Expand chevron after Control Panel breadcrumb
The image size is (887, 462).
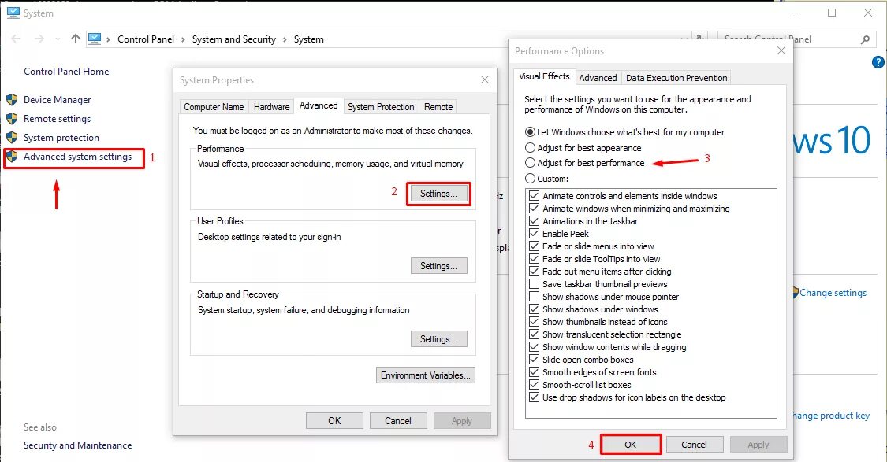point(183,39)
